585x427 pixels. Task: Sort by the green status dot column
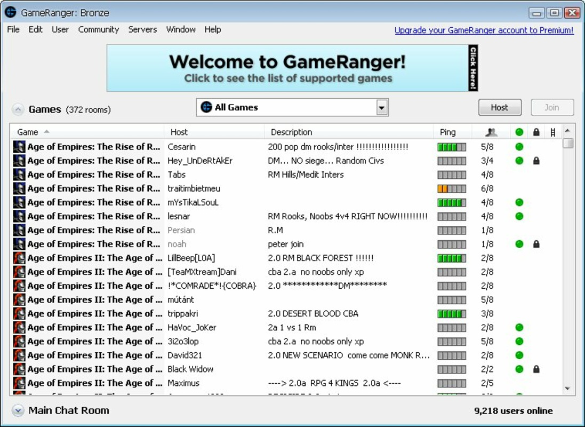519,132
